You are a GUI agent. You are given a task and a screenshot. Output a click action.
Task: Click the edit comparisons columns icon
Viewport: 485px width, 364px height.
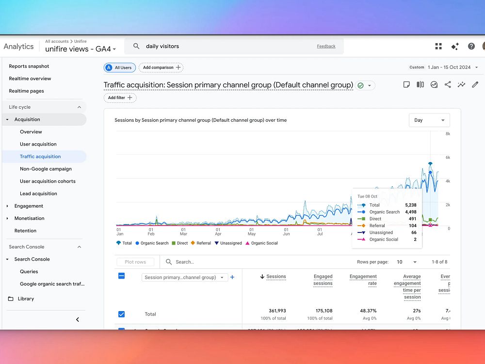point(420,84)
